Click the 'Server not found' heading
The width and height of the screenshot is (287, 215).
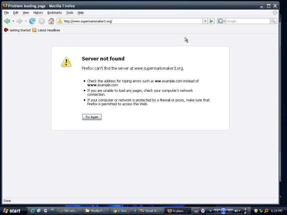coord(103,59)
